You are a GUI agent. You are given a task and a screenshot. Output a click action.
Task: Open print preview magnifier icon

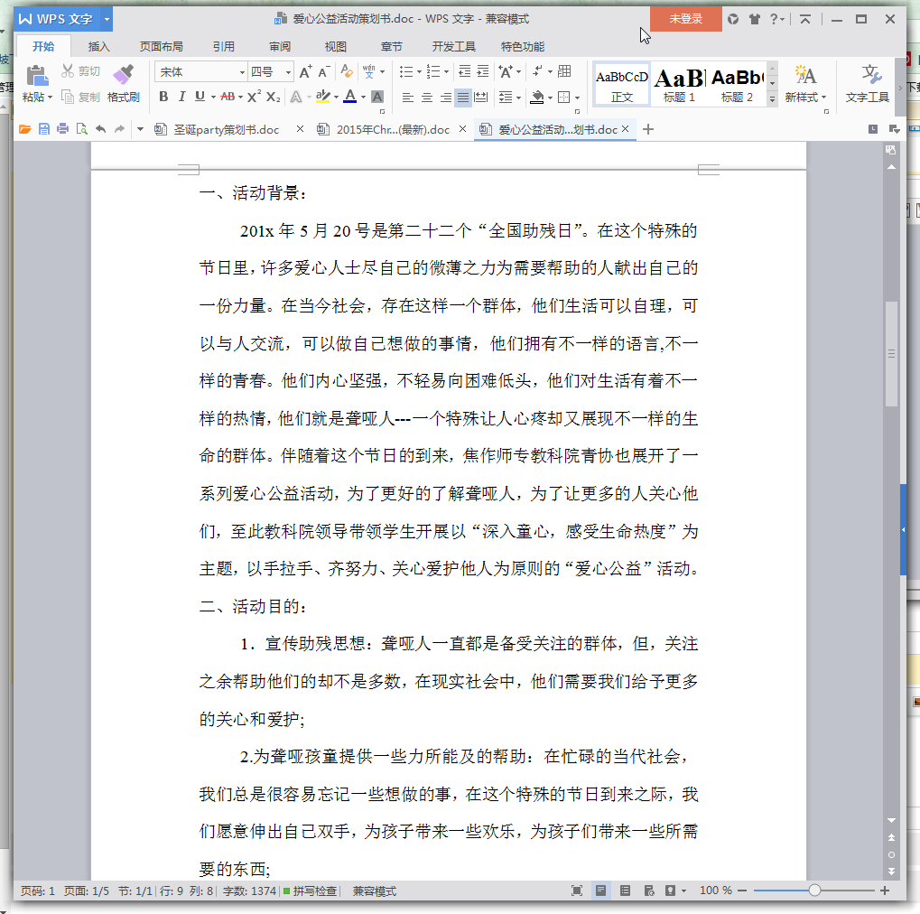click(x=81, y=129)
